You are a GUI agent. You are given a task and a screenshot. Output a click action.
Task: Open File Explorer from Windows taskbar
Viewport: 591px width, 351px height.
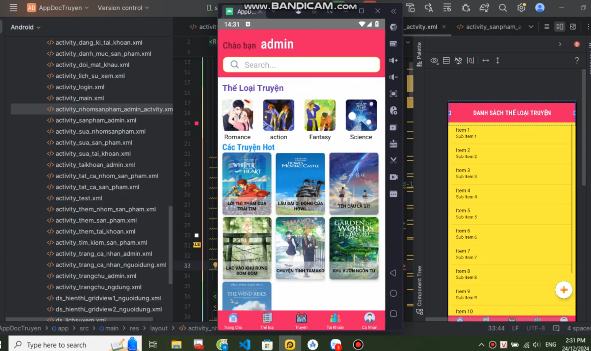tap(176, 345)
